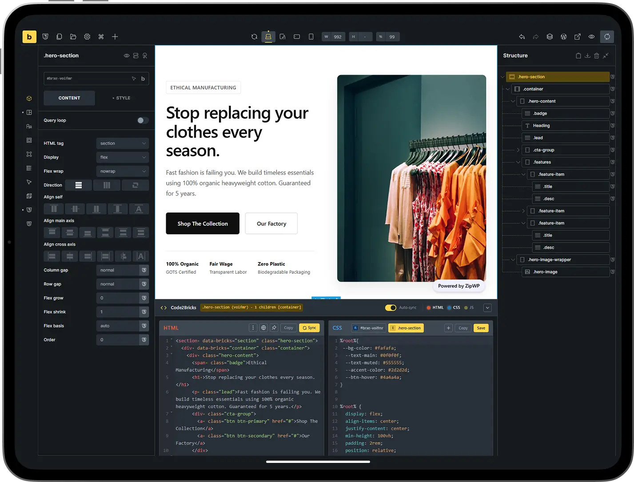Click the Save button in CSS panel
The height and width of the screenshot is (482, 634).
[x=481, y=328]
